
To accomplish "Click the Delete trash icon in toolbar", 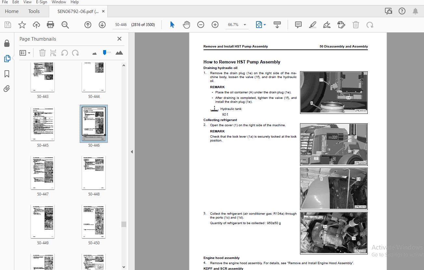I will tap(356, 25).
